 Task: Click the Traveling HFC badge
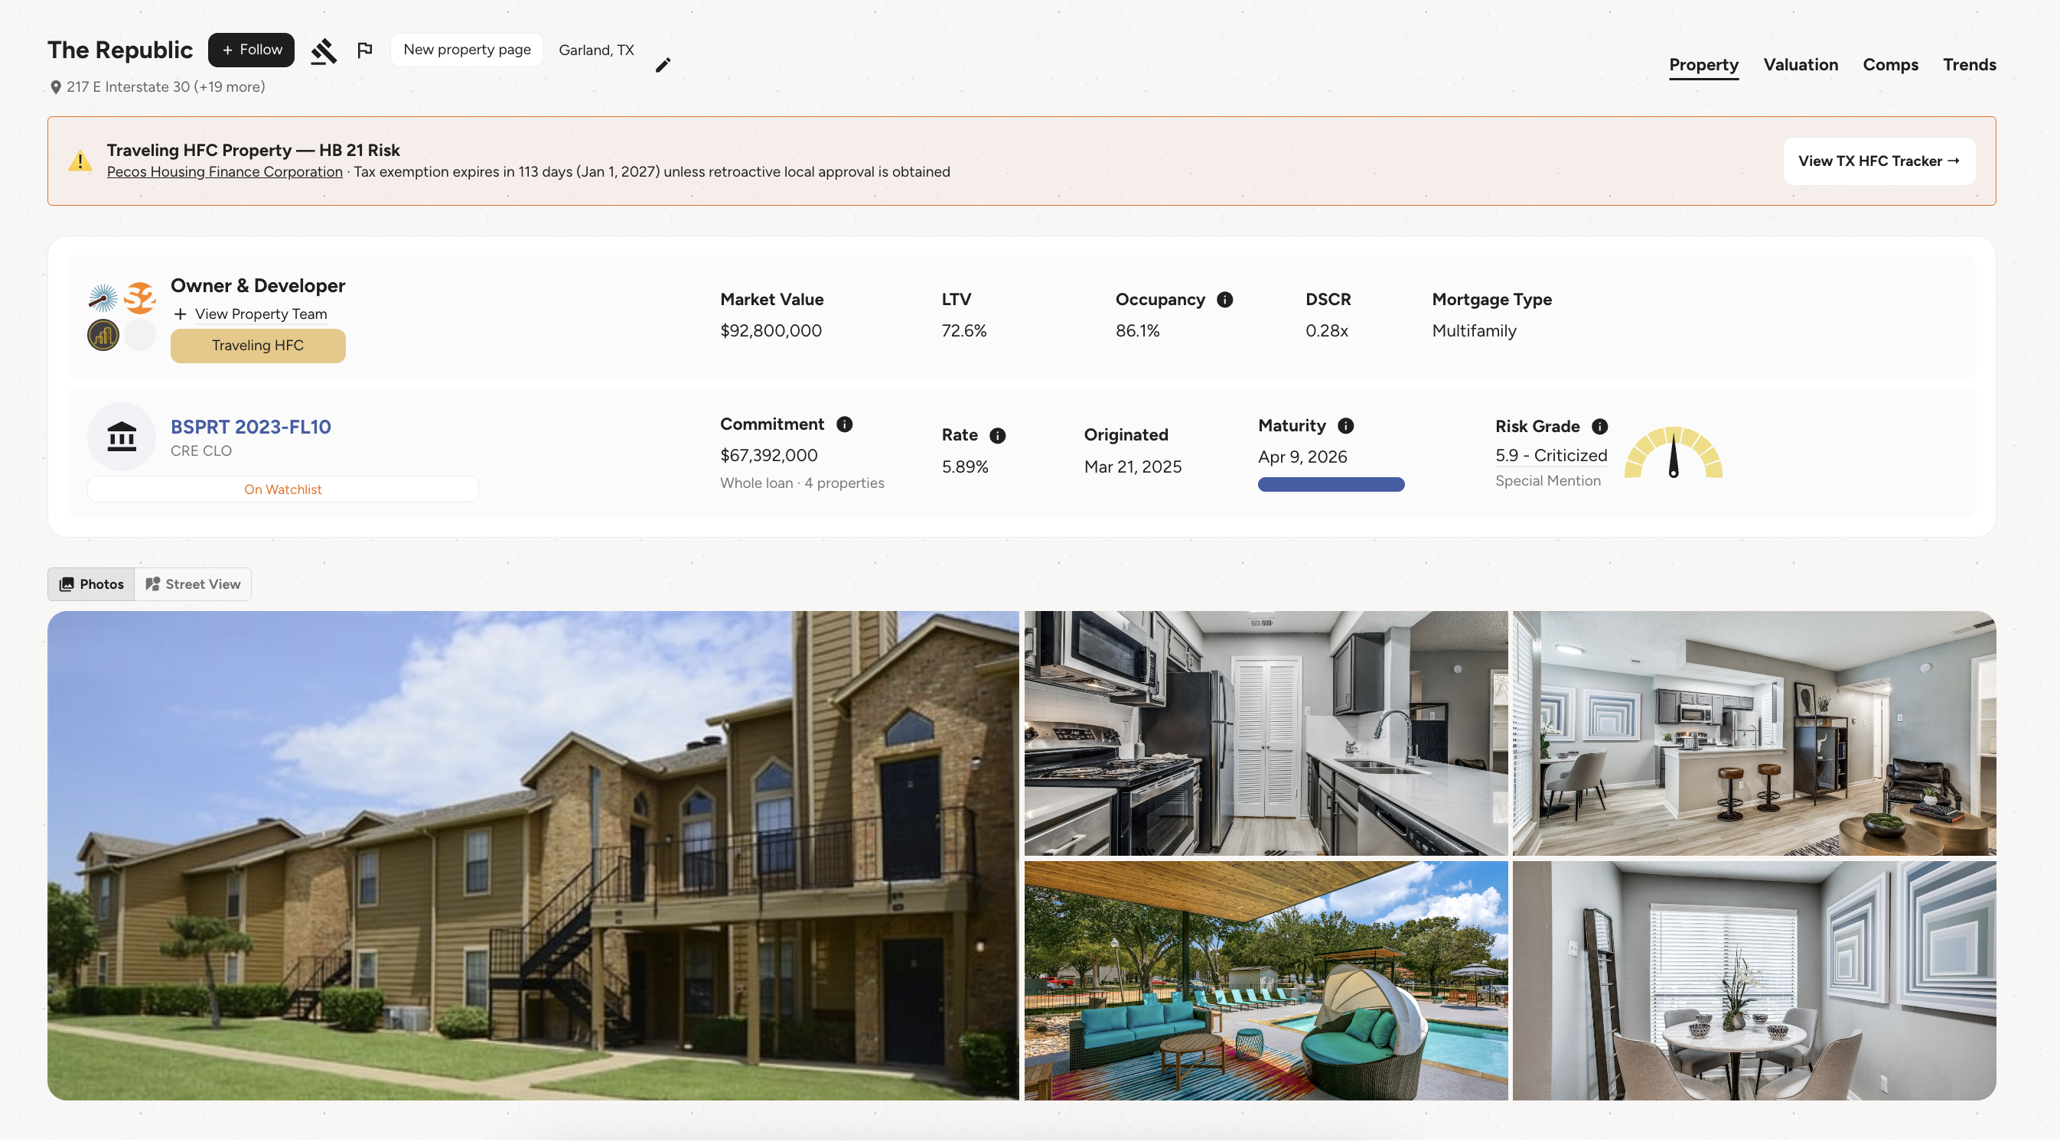click(257, 346)
